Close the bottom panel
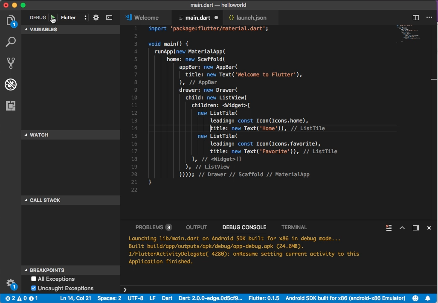 (429, 228)
